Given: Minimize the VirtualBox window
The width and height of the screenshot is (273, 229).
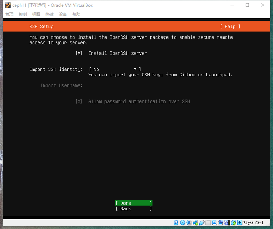Looking at the screenshot, I should tap(232, 5).
